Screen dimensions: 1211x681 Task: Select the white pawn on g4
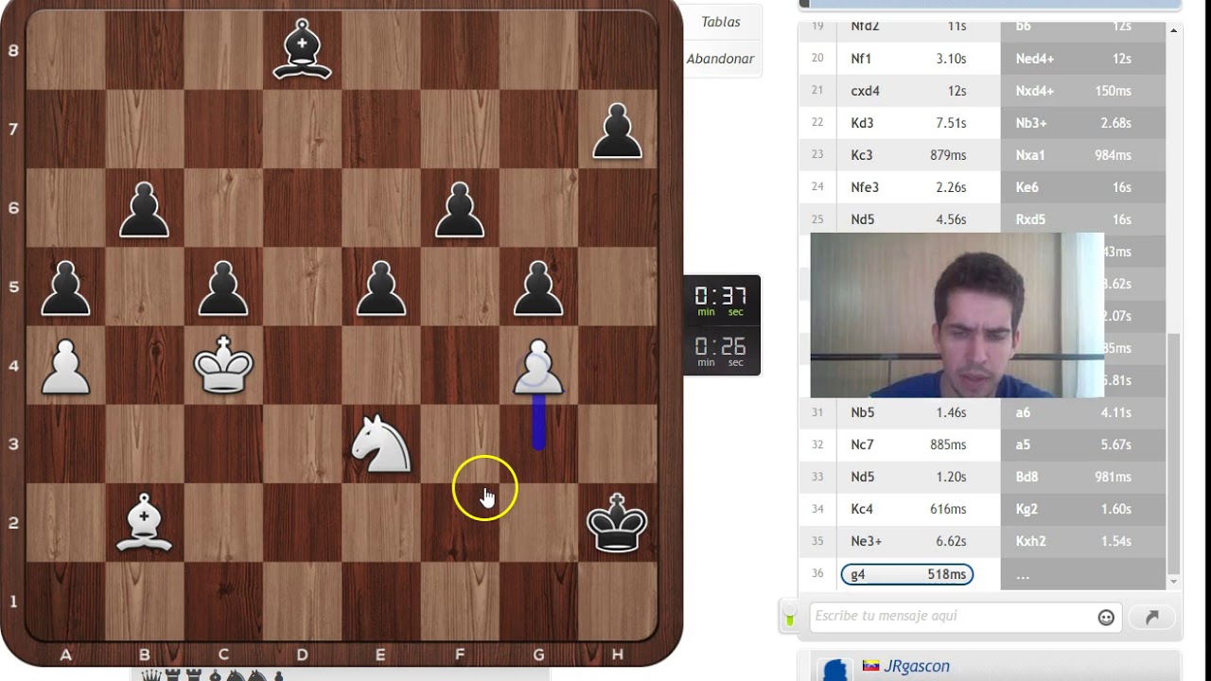tap(538, 365)
